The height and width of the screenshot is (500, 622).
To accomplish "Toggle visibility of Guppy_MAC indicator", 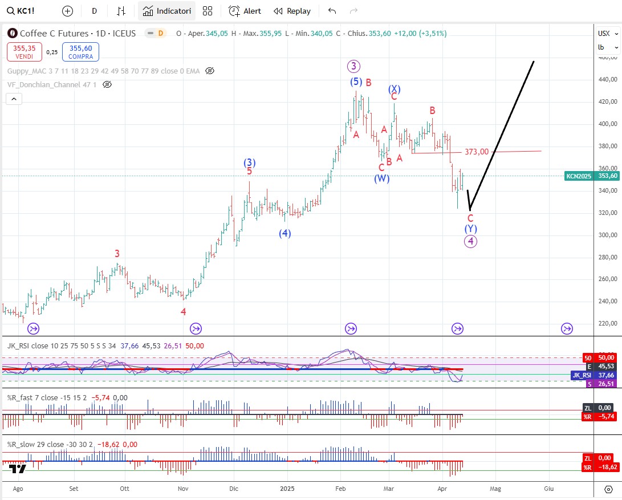I will (x=209, y=71).
